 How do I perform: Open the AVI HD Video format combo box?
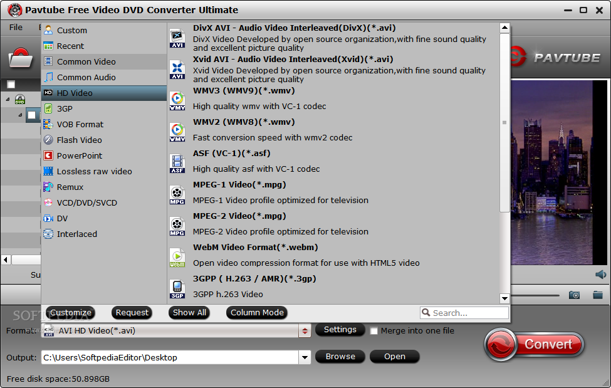pos(175,331)
